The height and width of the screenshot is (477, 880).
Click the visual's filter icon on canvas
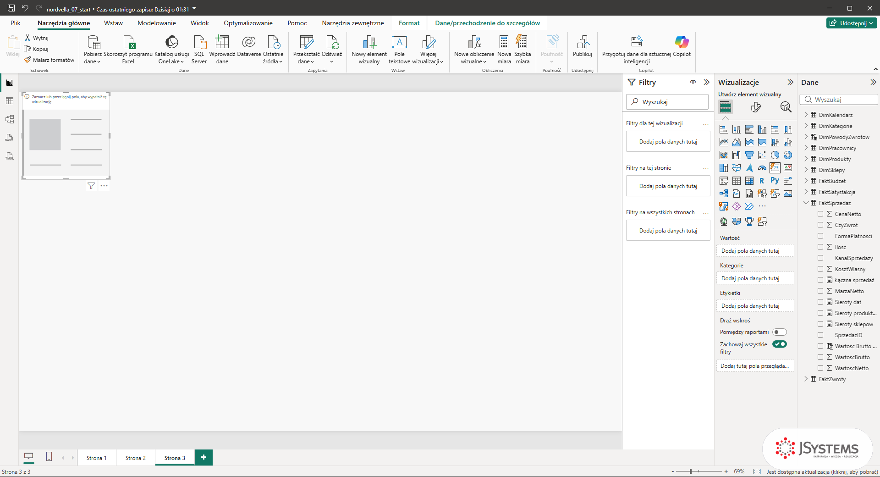pos(91,186)
